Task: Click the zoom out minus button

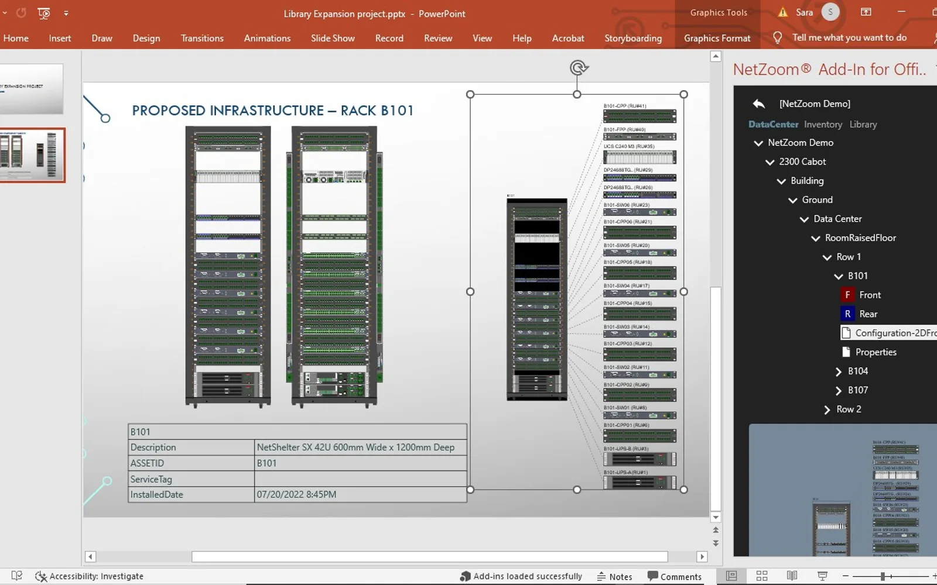Action: click(x=846, y=576)
